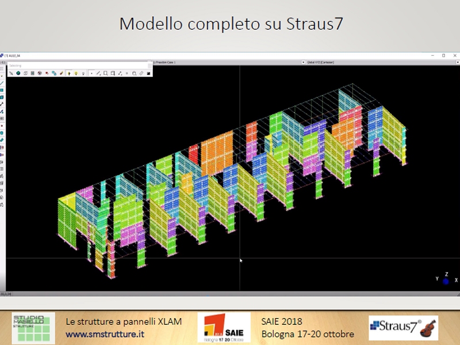Open the www.smstrutture.it link
Screen dimensions: 460x345
105,334
